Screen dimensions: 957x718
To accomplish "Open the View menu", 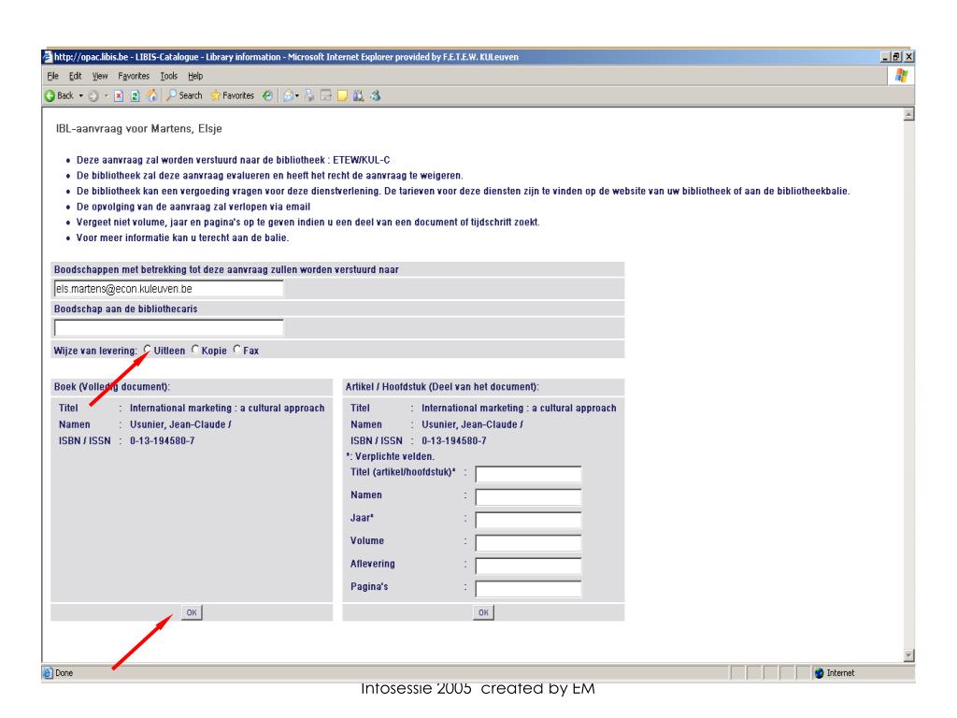I will click(x=100, y=77).
